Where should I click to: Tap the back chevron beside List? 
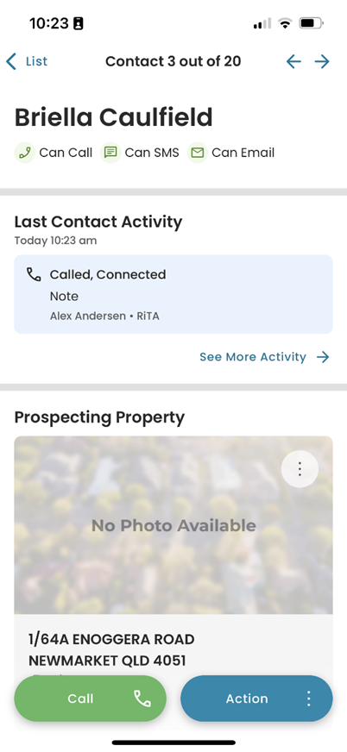[x=10, y=61]
